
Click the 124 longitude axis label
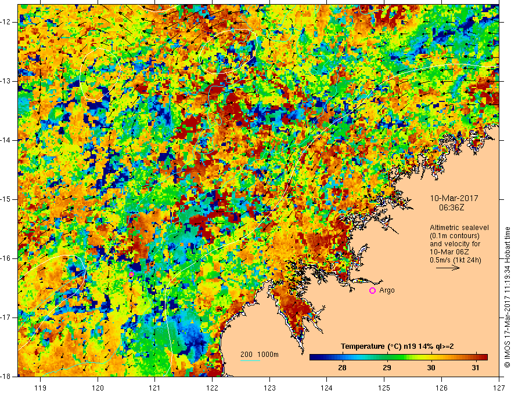click(327, 388)
